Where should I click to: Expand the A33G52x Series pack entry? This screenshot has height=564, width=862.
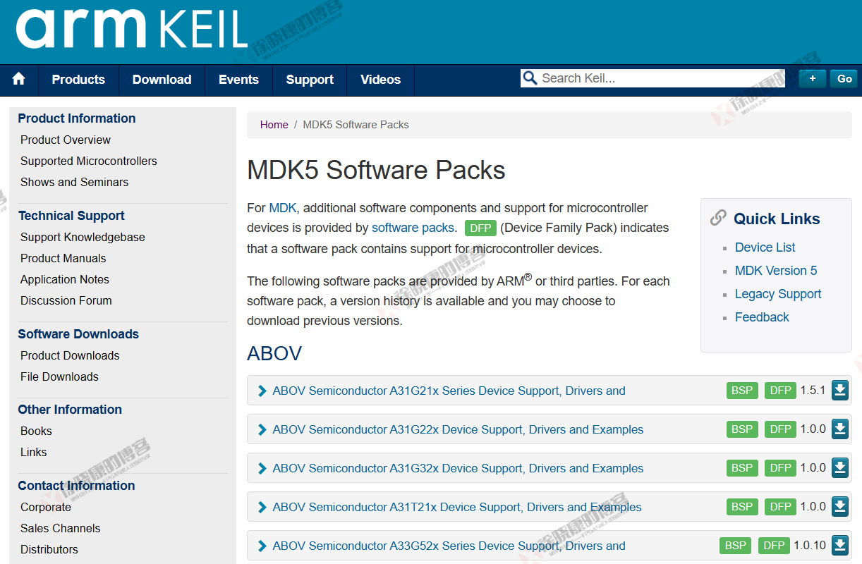[x=261, y=545]
